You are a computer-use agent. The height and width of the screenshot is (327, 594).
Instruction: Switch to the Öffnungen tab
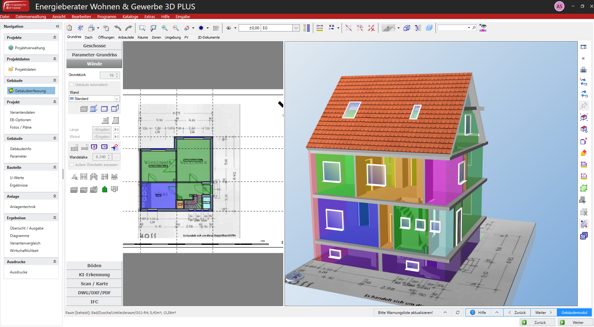(x=106, y=37)
